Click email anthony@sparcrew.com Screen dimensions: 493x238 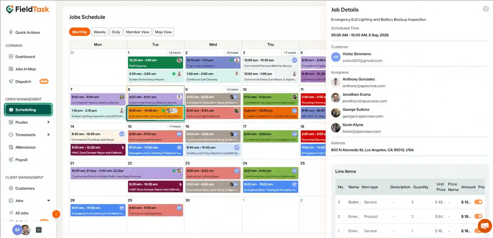point(364,86)
